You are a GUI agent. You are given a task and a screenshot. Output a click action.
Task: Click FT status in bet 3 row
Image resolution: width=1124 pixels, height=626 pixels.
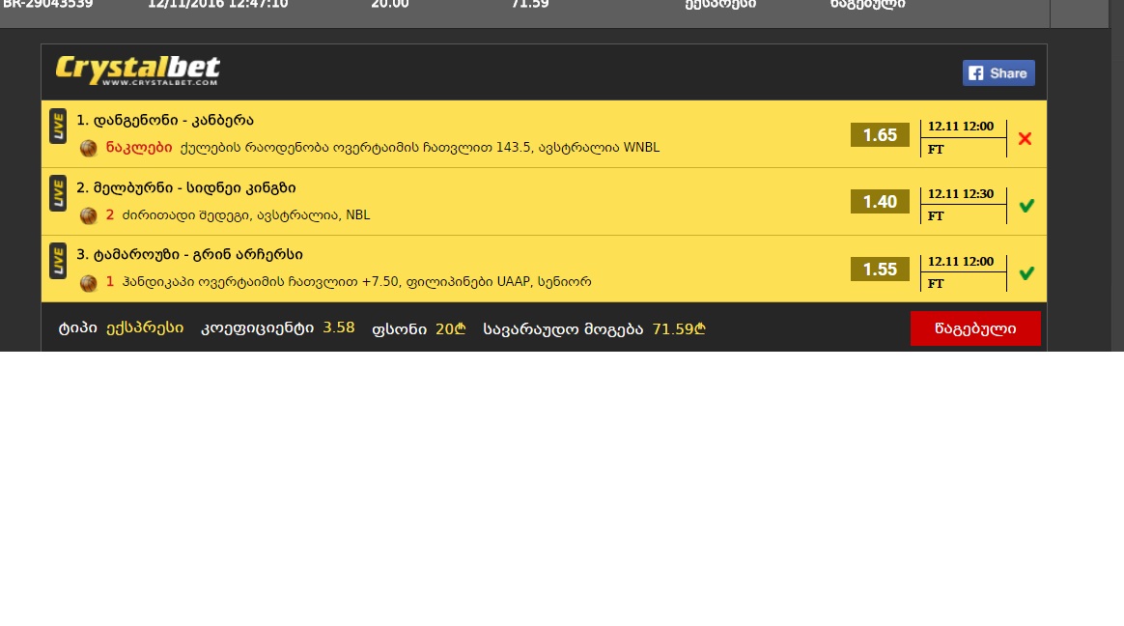[x=936, y=283]
